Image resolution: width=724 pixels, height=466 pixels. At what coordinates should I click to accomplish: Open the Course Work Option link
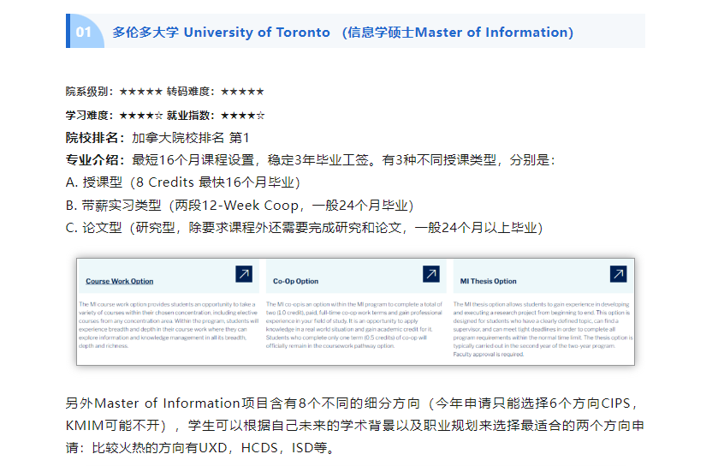(119, 281)
